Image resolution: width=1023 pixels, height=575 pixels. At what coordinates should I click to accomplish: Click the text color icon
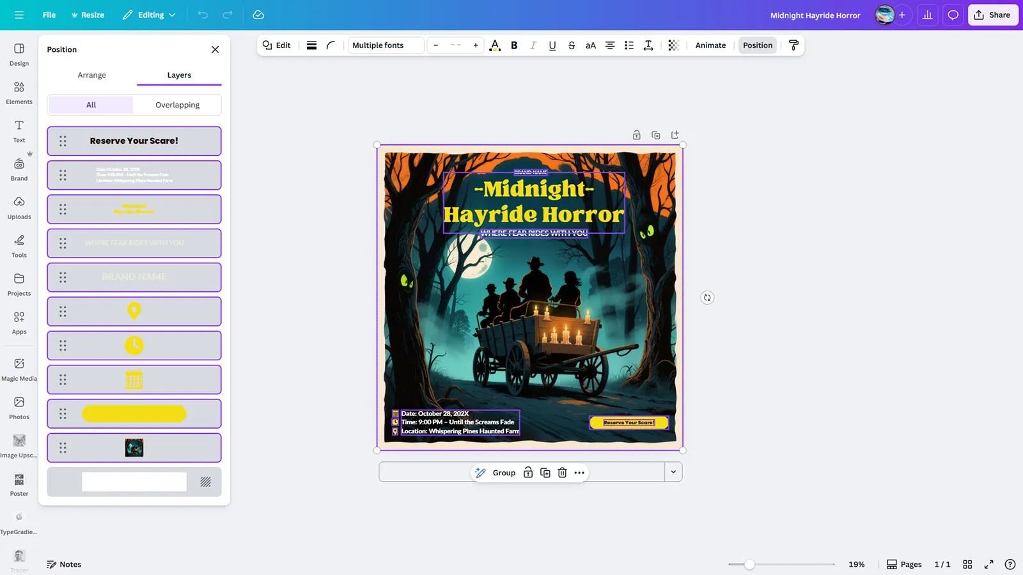click(494, 45)
